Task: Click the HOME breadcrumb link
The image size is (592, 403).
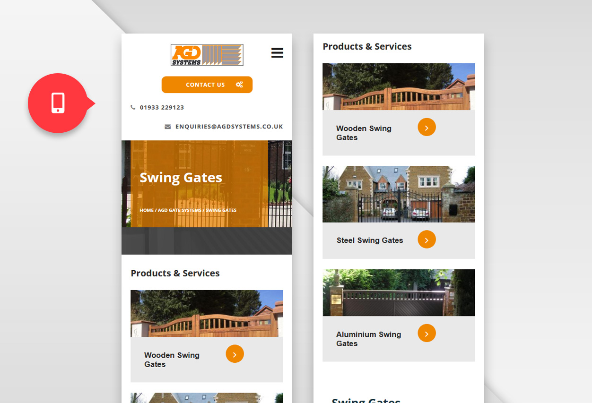Action: (147, 210)
